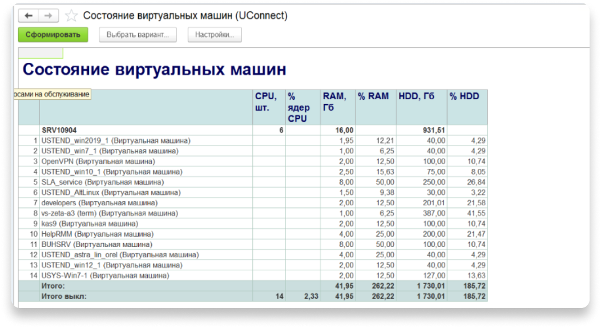Viewport: 601px width, 328px height.
Task: Click the % RAM column header
Action: [x=376, y=107]
